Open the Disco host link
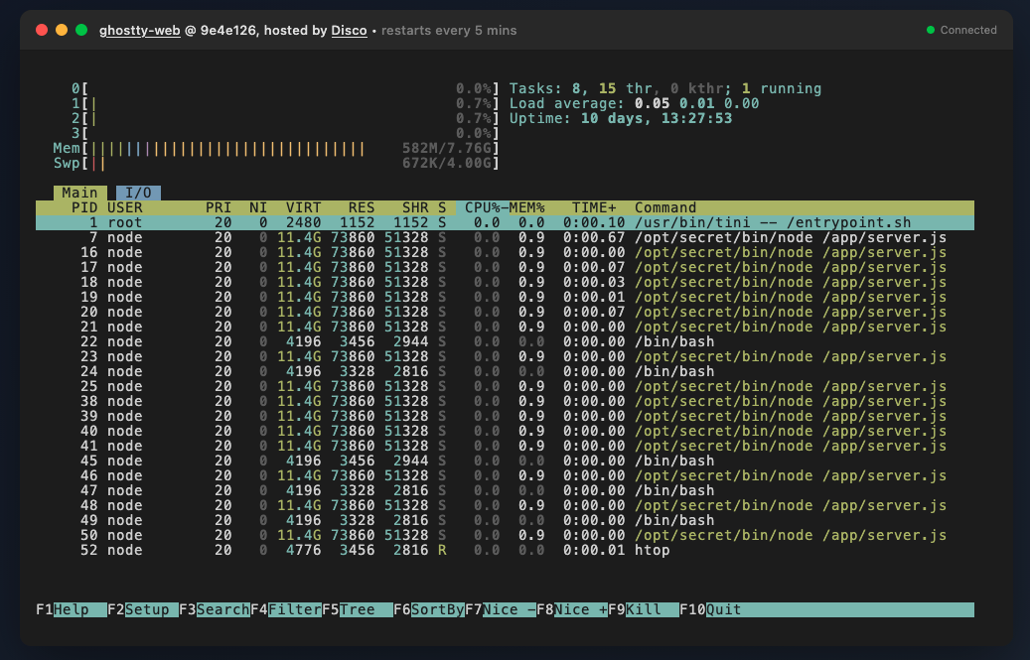Screen dimensions: 1030x660 349,30
